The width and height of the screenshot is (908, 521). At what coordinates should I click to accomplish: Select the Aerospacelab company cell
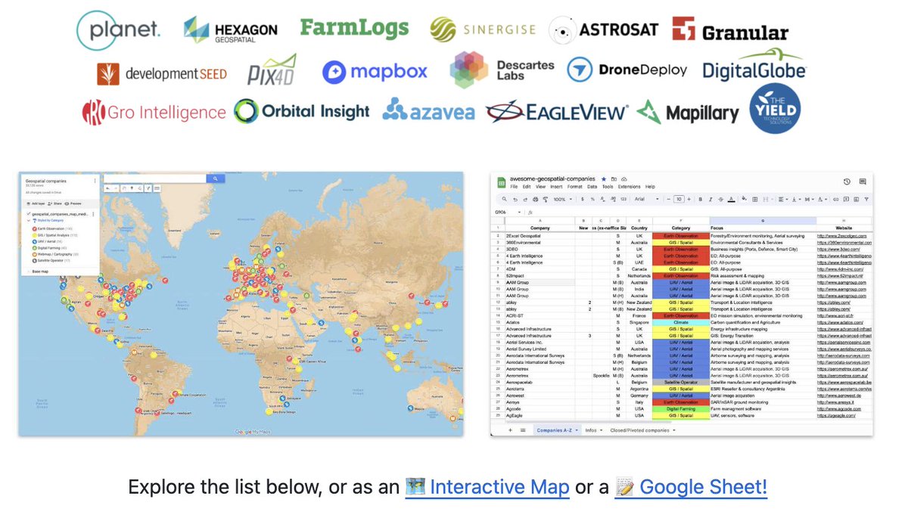coord(540,382)
